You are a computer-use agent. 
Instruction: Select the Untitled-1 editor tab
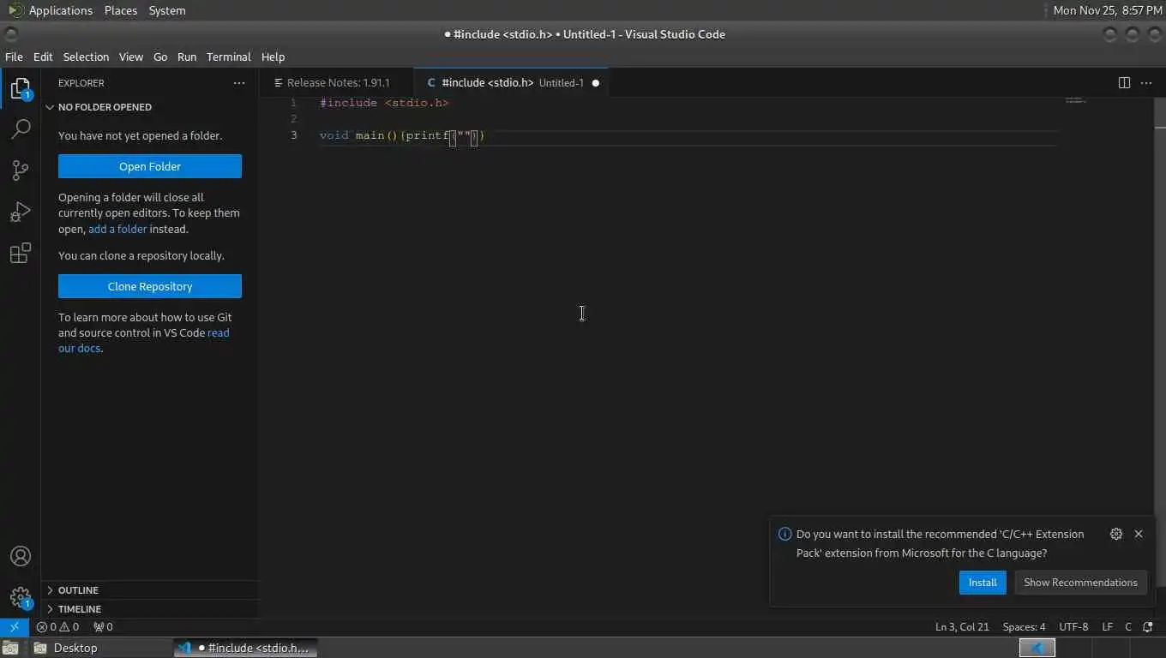511,83
